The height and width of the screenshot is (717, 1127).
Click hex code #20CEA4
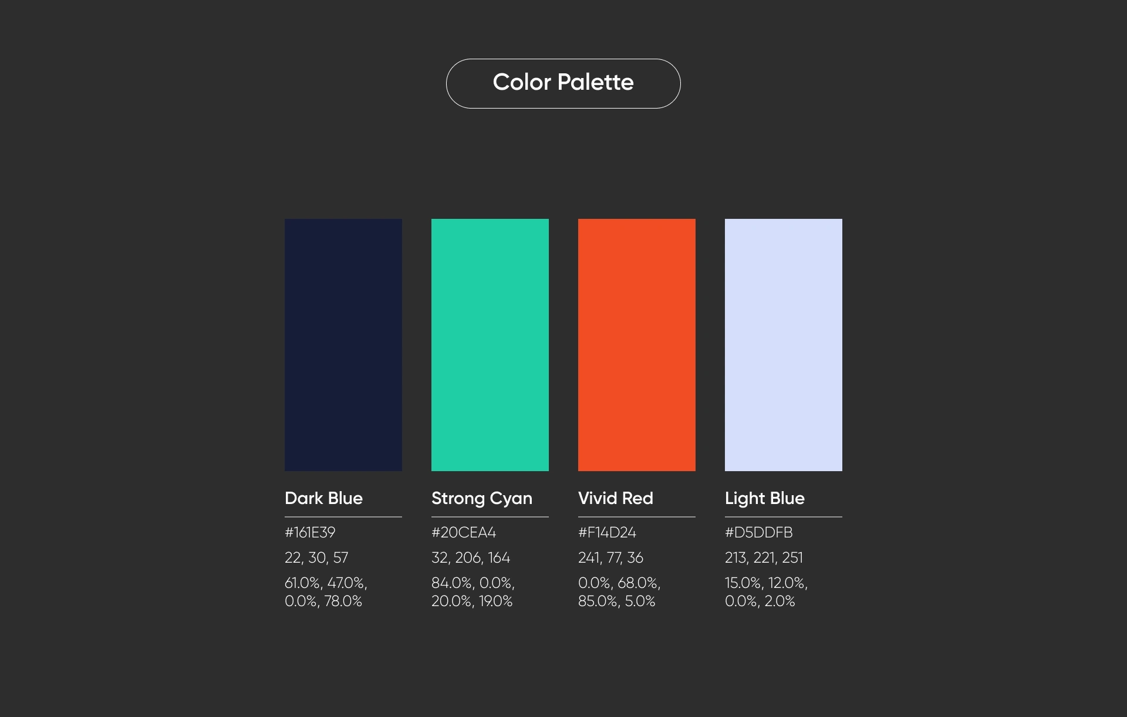[x=464, y=532]
